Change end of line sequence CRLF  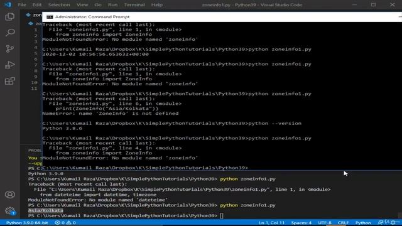[343, 223]
